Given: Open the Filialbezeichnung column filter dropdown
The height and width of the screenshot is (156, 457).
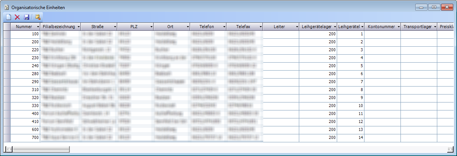Looking at the screenshot, I should [79, 27].
